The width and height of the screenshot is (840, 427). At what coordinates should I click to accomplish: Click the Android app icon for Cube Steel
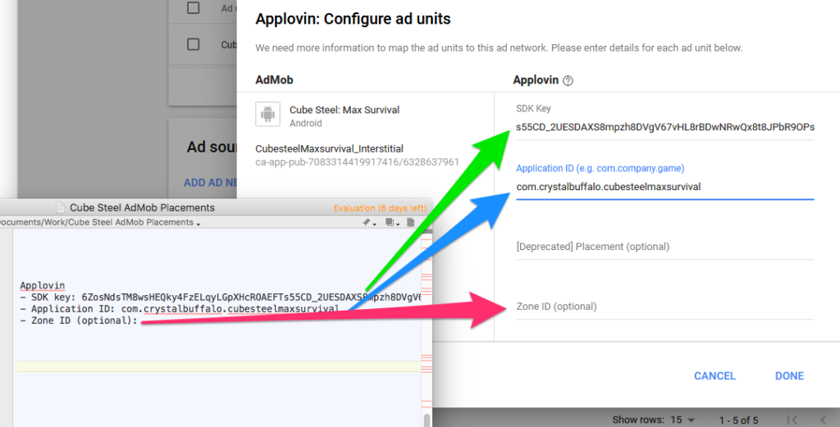coord(268,114)
